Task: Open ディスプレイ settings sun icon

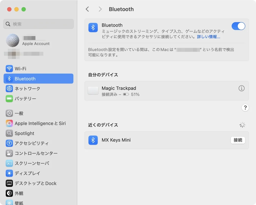Action: 9,173
